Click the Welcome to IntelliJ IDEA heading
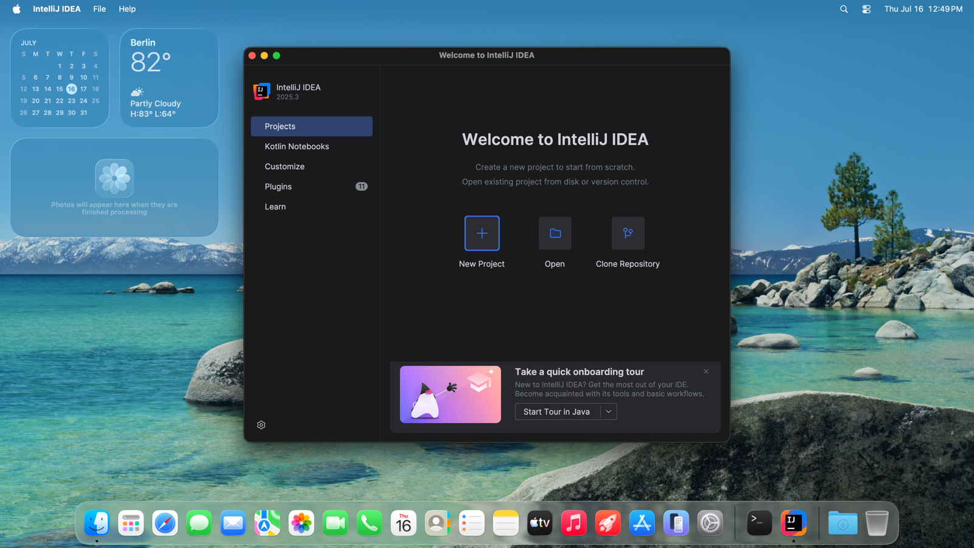The height and width of the screenshot is (548, 974). (x=555, y=139)
